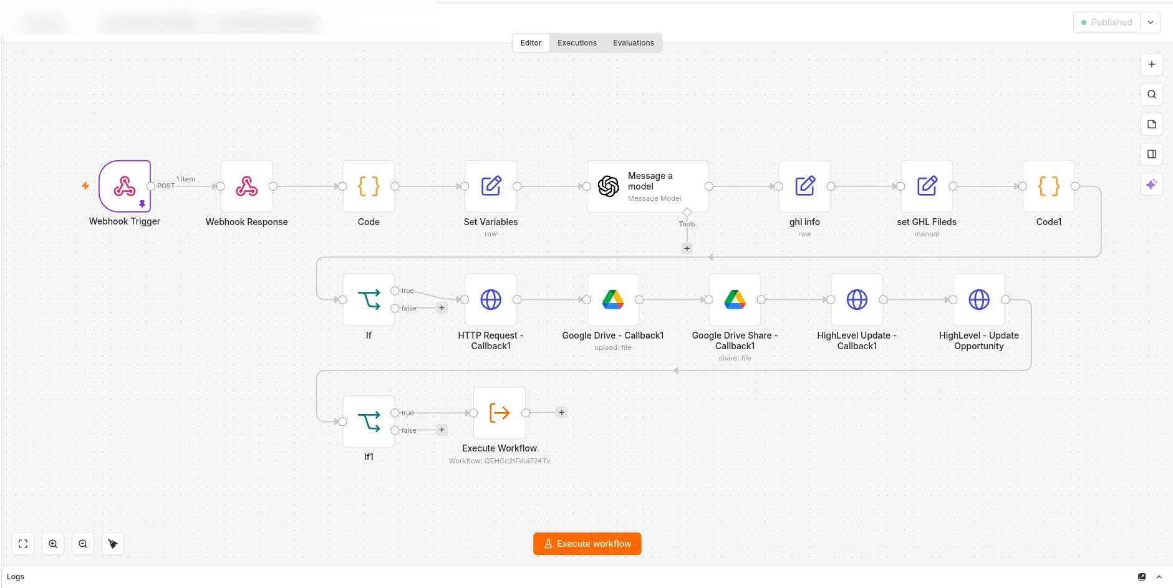The height and width of the screenshot is (588, 1173).
Task: Add node on If1 false branch
Action: tap(442, 430)
